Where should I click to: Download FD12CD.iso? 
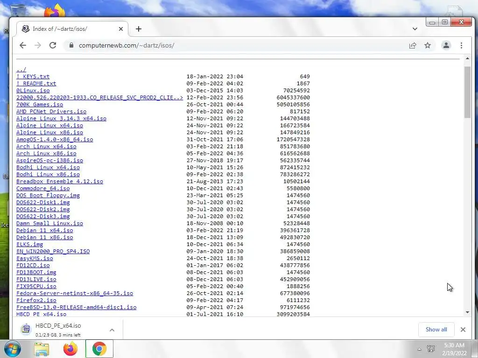point(33,265)
